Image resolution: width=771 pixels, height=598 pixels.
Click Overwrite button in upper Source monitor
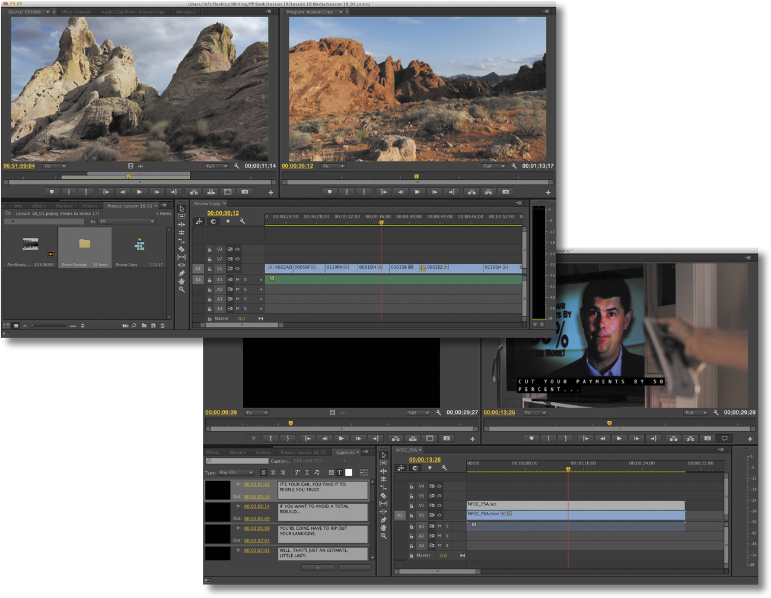(211, 192)
